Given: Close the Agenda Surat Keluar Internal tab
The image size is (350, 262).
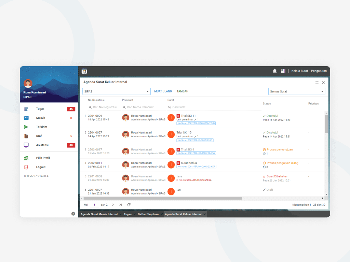Looking at the screenshot, I should coord(204,214).
